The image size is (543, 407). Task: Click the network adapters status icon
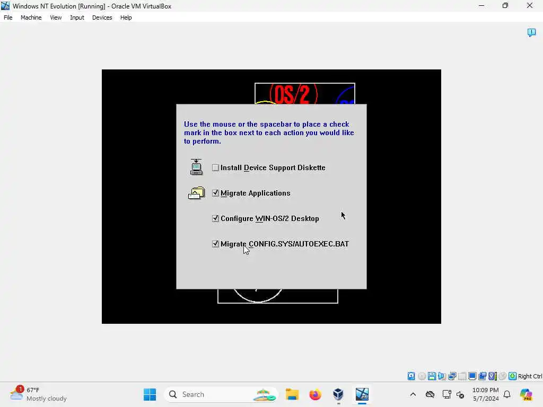452,376
